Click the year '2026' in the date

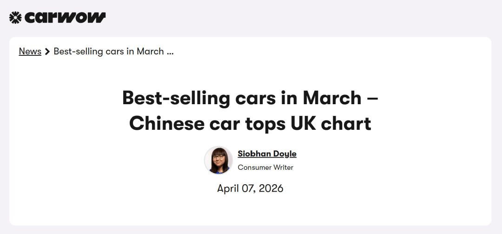pyautogui.click(x=270, y=188)
